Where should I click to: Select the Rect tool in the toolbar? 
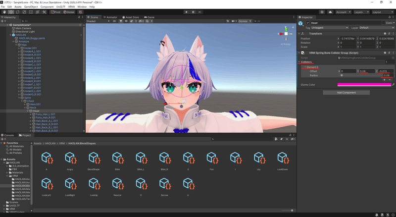tap(31, 12)
